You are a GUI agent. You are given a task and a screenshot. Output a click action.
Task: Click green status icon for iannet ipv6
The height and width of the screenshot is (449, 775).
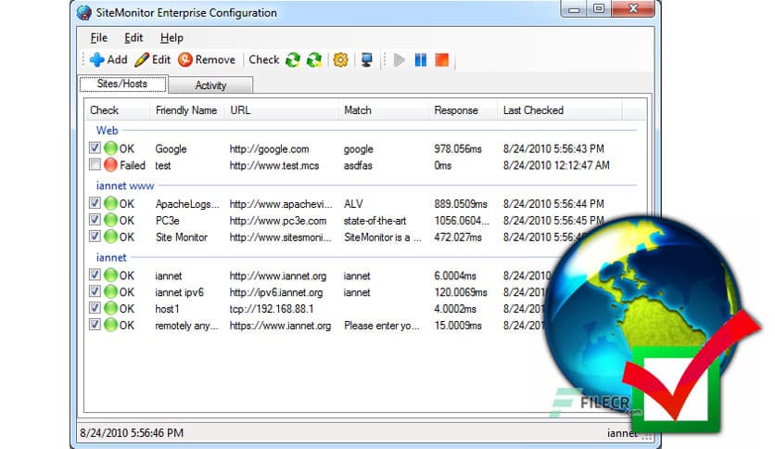coord(110,291)
